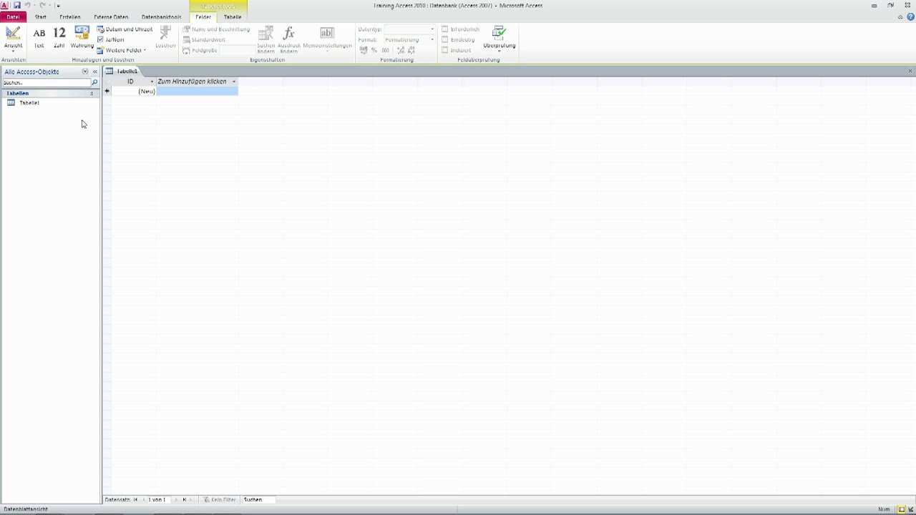Go to last record navigation button
The image size is (916, 515).
tap(184, 500)
